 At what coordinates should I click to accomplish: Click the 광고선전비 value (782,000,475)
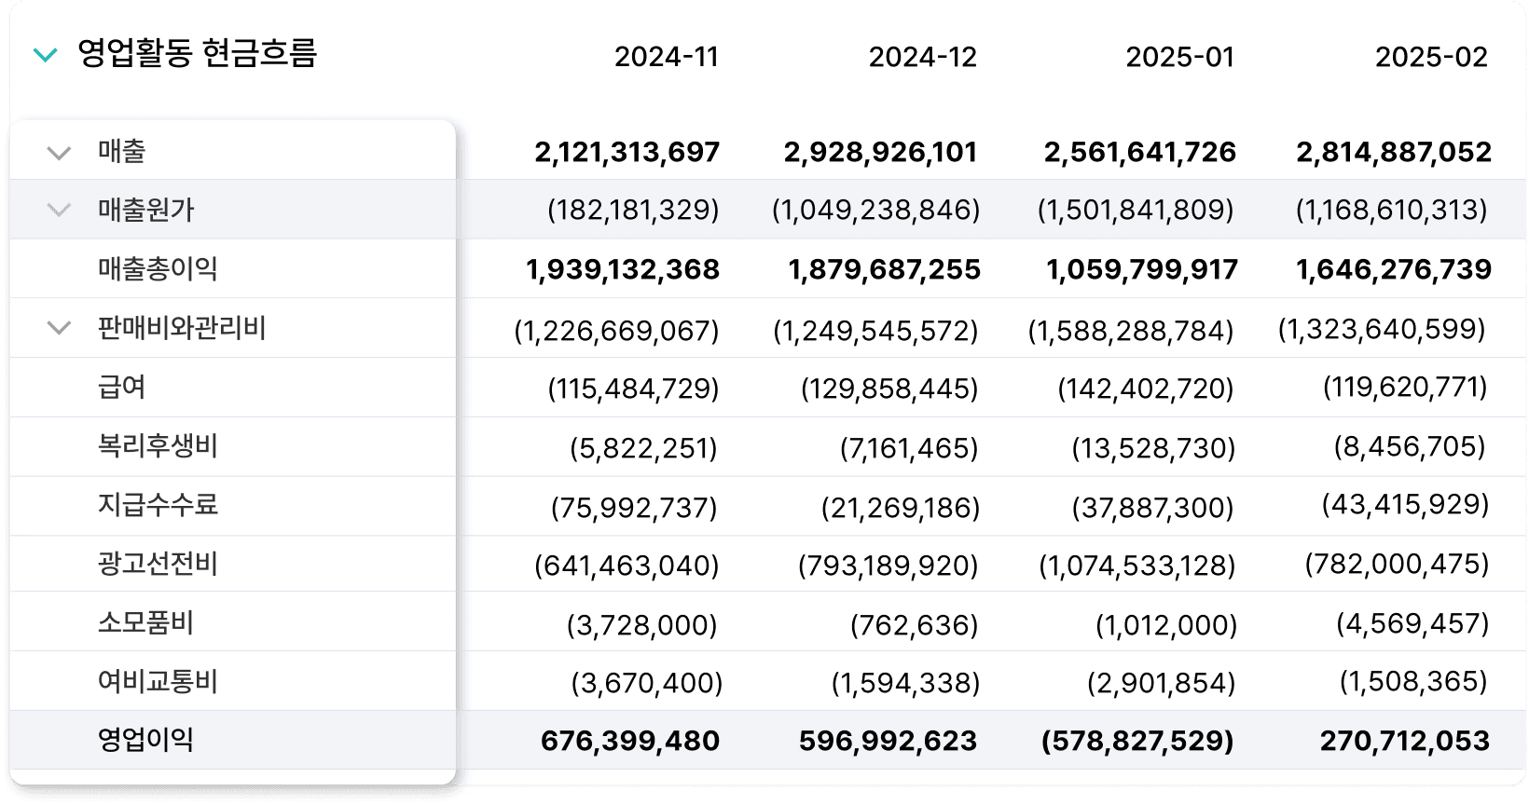coord(1397,564)
